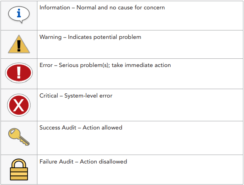Click the "Serious problem(s)" text
This screenshot has height=185, width=244.
[83, 65]
